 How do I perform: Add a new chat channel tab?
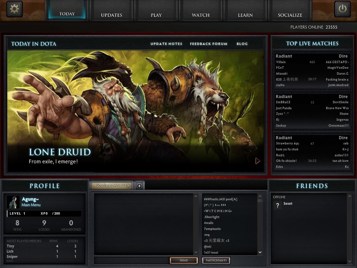139,186
